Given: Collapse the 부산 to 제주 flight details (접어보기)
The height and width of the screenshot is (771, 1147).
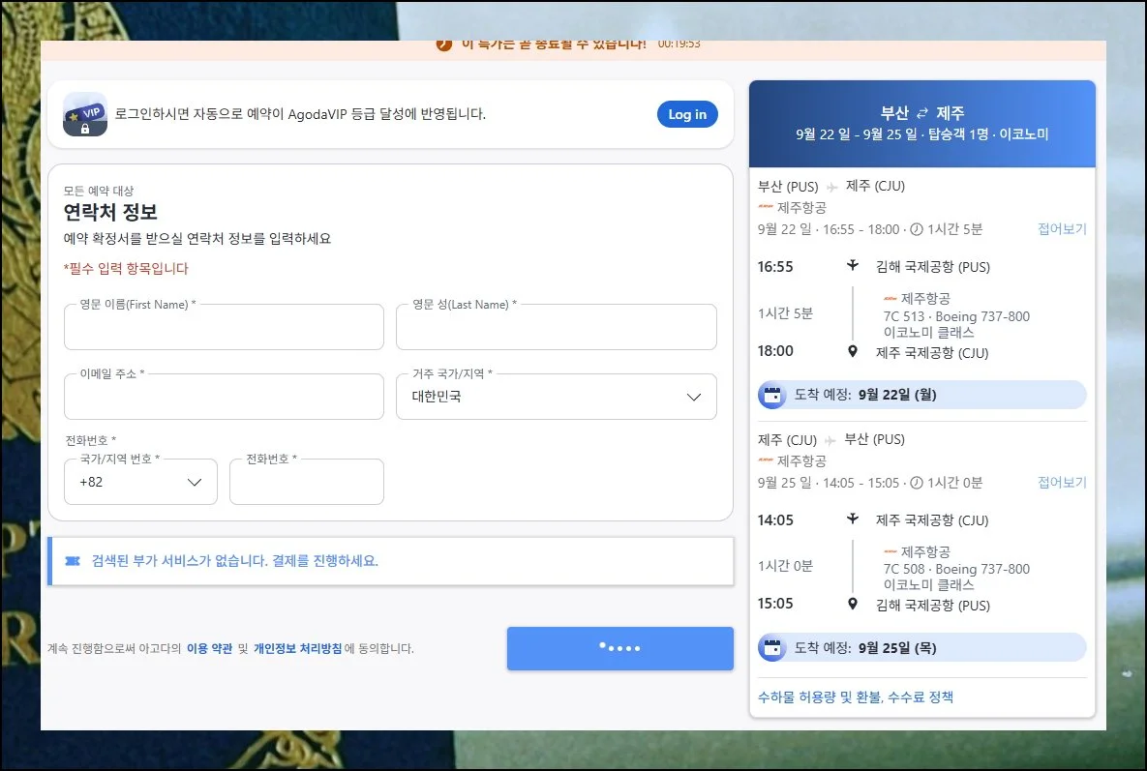Looking at the screenshot, I should pyautogui.click(x=1062, y=229).
